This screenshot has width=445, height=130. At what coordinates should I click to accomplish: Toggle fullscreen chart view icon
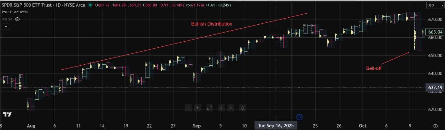pos(209,108)
